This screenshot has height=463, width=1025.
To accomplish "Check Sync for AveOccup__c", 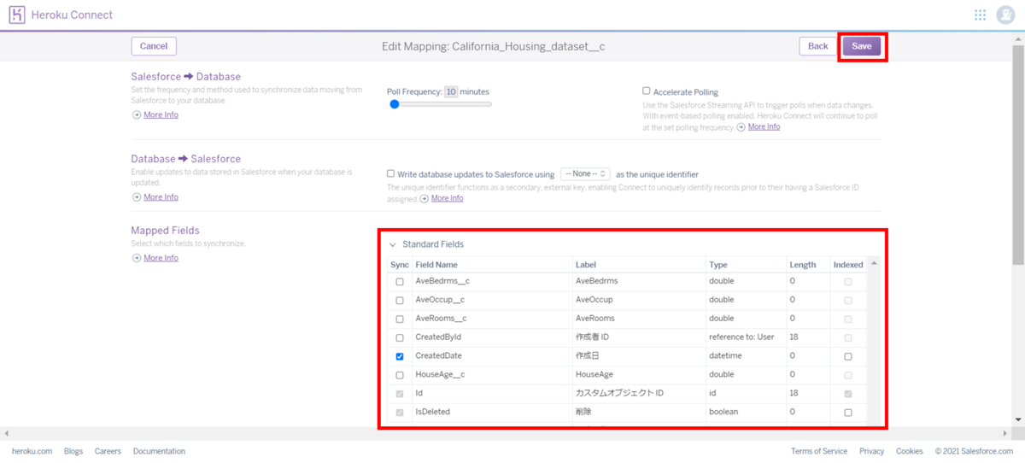I will click(x=399, y=301).
